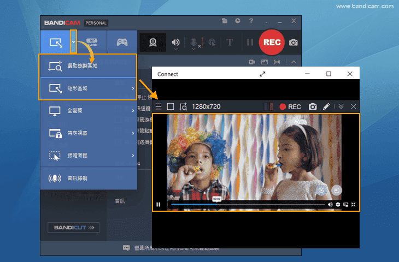Expand 跟隨滑鼠 submenu arrow
The height and width of the screenshot is (262, 399).
tap(133, 156)
